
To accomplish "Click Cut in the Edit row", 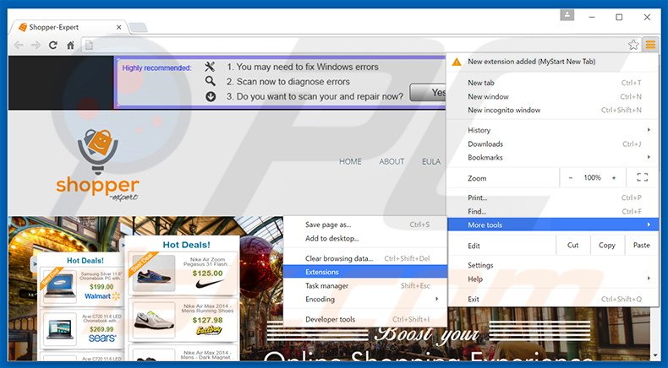I will (573, 245).
